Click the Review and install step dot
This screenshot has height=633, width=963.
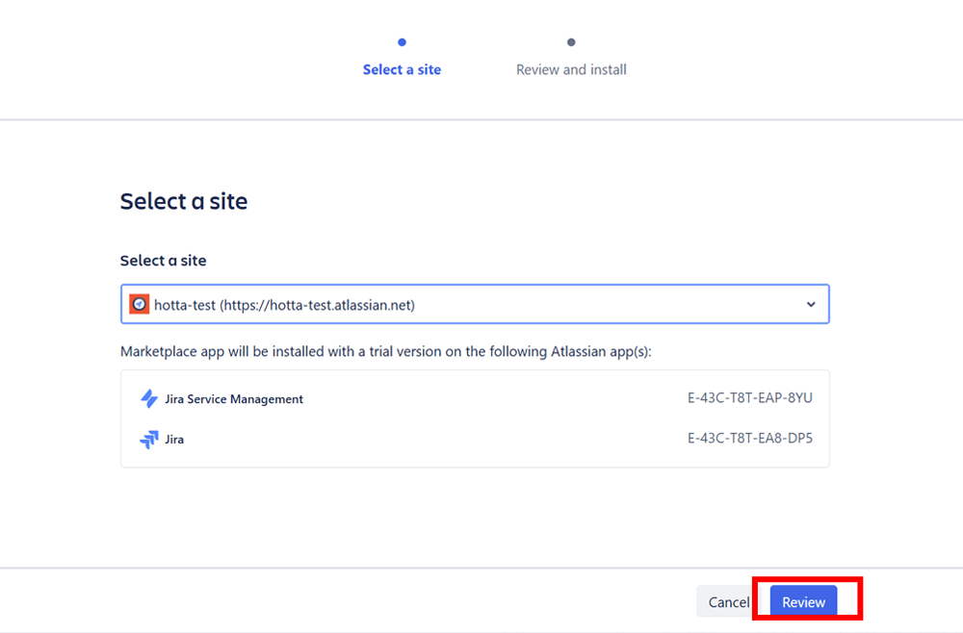(571, 42)
